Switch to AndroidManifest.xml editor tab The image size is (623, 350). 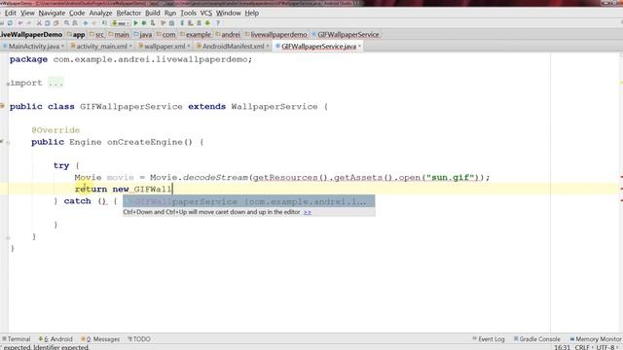pyautogui.click(x=234, y=47)
